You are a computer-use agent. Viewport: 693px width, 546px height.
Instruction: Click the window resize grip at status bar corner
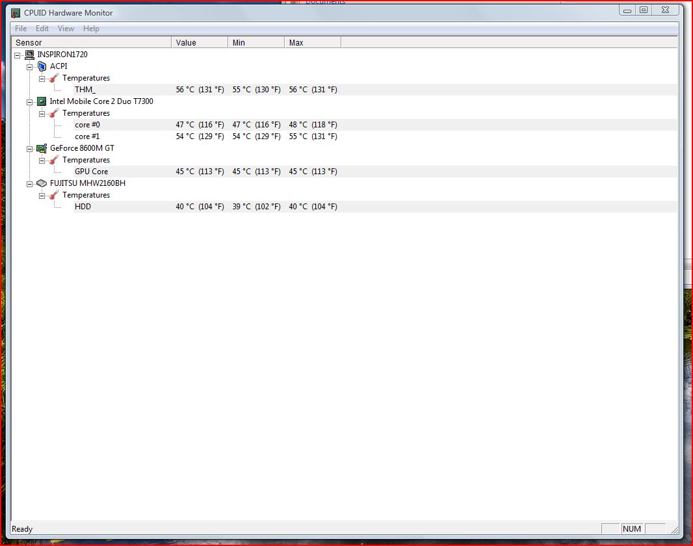(x=674, y=529)
